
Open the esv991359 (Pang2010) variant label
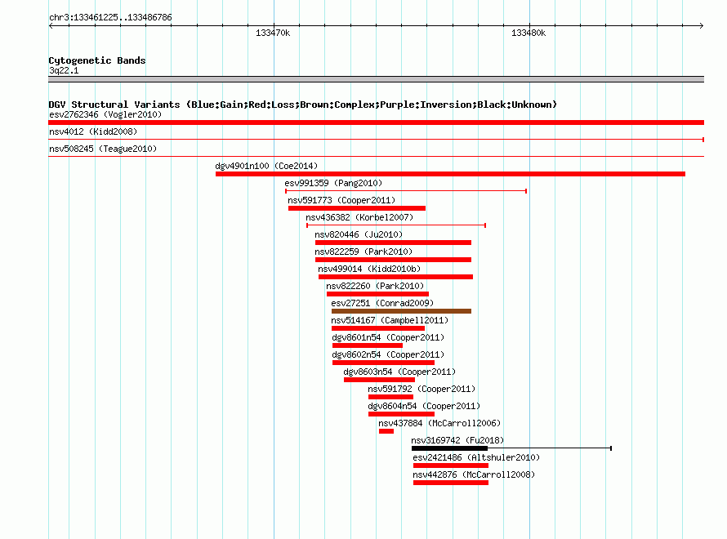coord(333,183)
